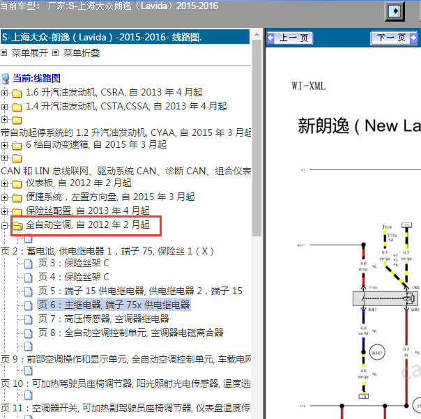421x419 pixels.
Task: Expand 保险丝配置 自 2013 年 4 月起 node
Action: (4, 211)
